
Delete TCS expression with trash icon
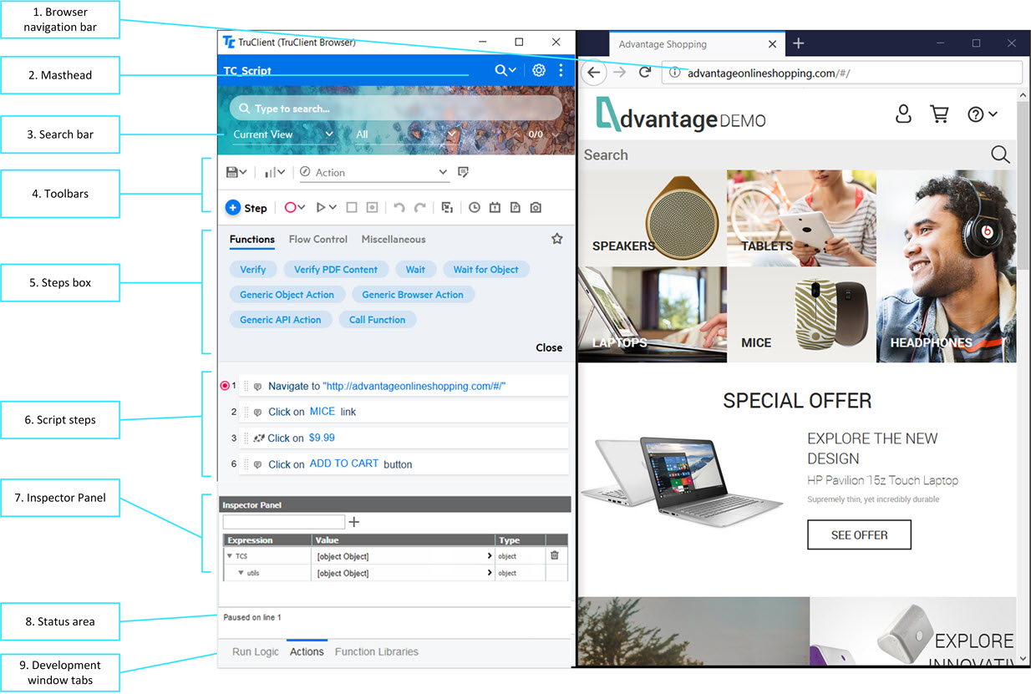point(554,555)
